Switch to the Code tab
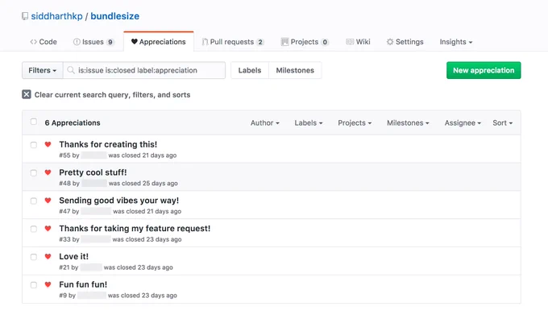Image resolution: width=548 pixels, height=323 pixels. point(44,42)
